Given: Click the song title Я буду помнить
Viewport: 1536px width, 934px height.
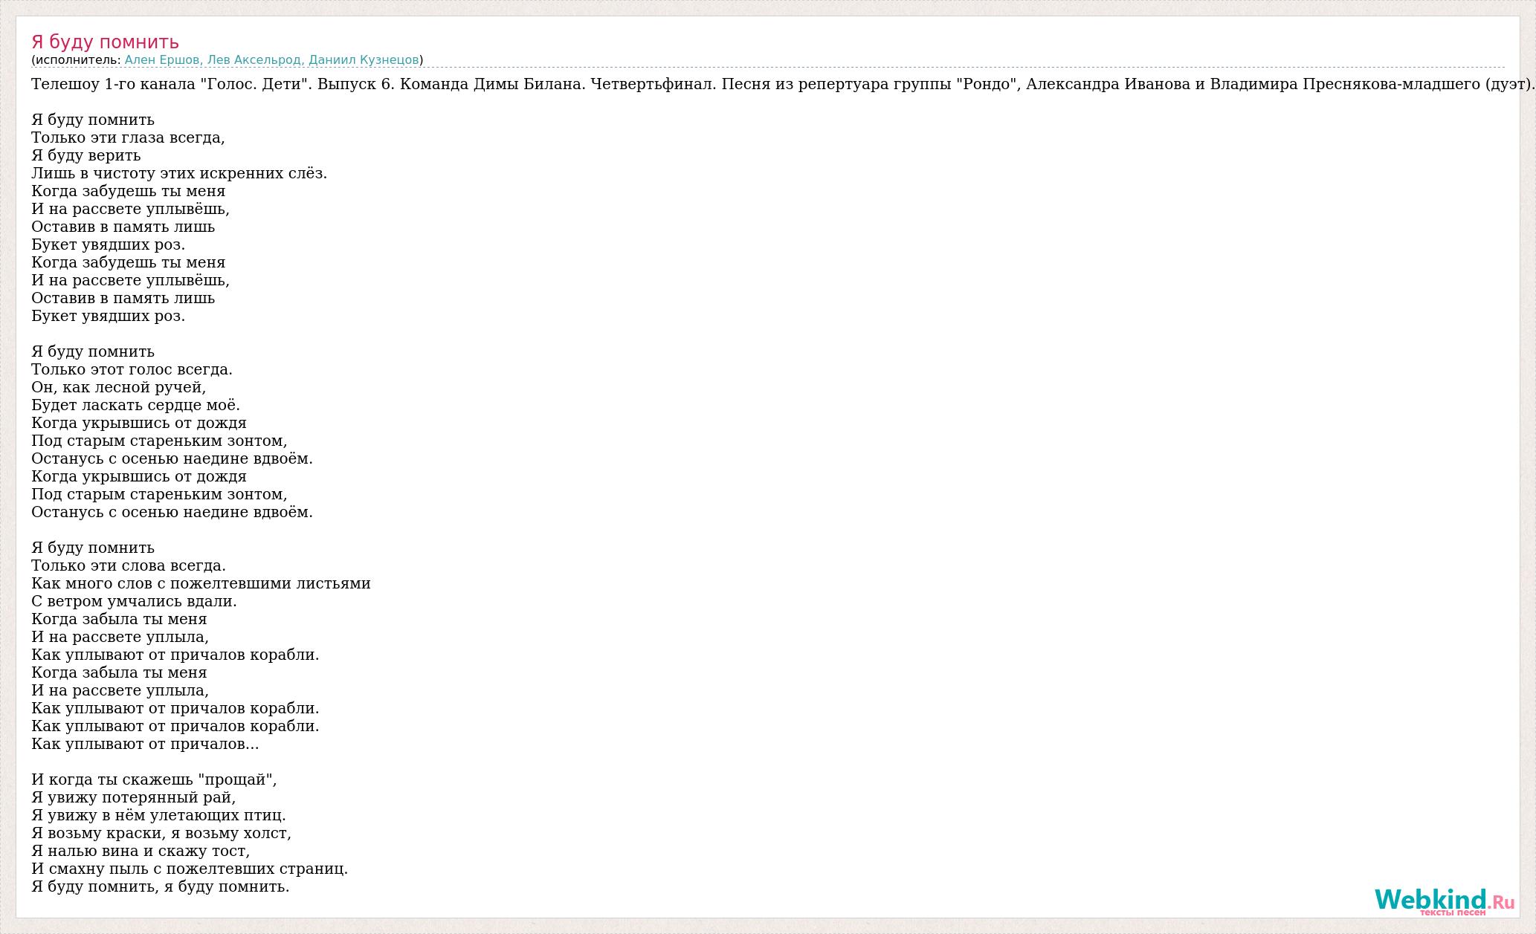Looking at the screenshot, I should pyautogui.click(x=105, y=42).
